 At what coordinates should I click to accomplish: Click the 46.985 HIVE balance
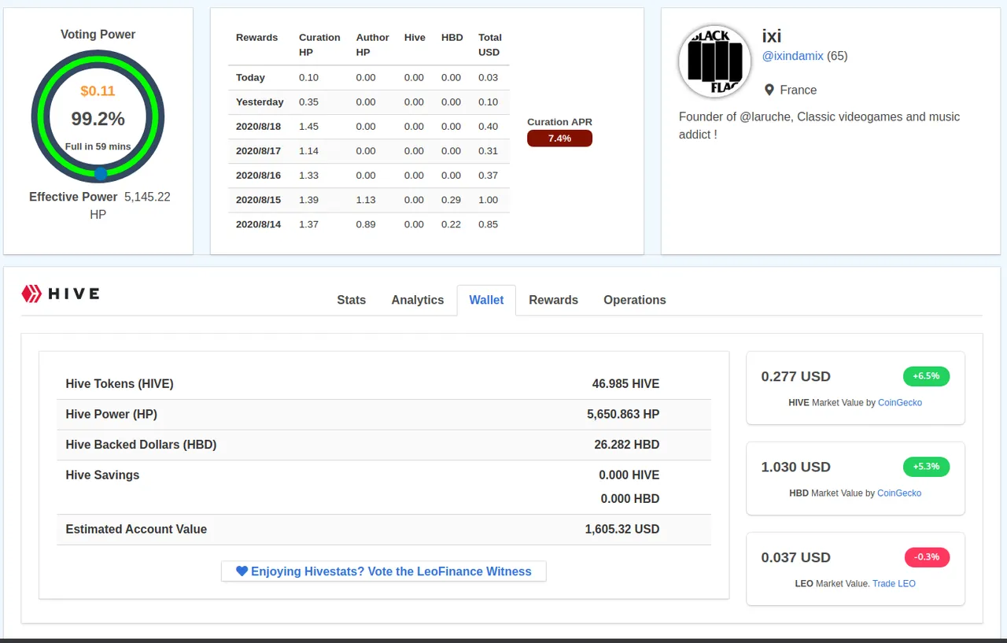click(625, 384)
